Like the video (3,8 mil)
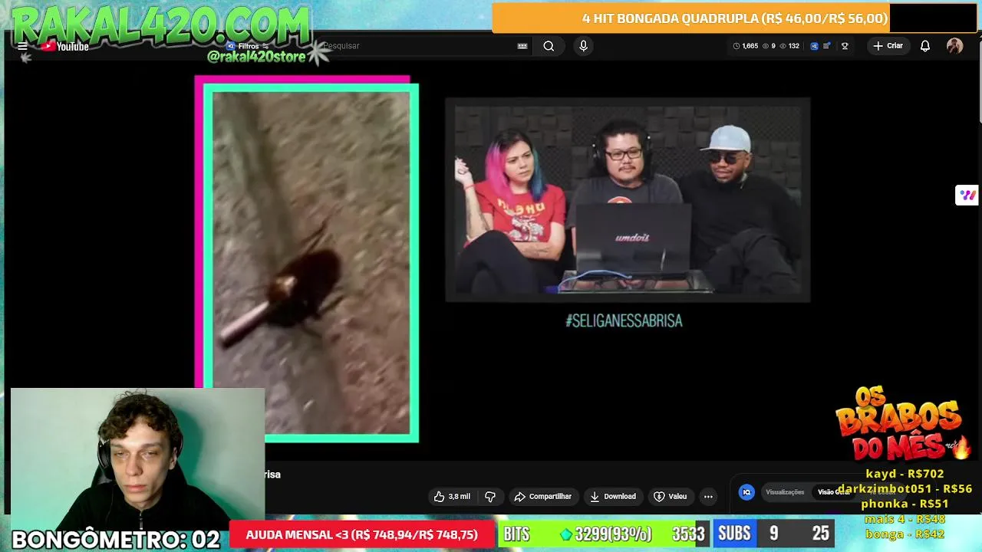 (452, 497)
